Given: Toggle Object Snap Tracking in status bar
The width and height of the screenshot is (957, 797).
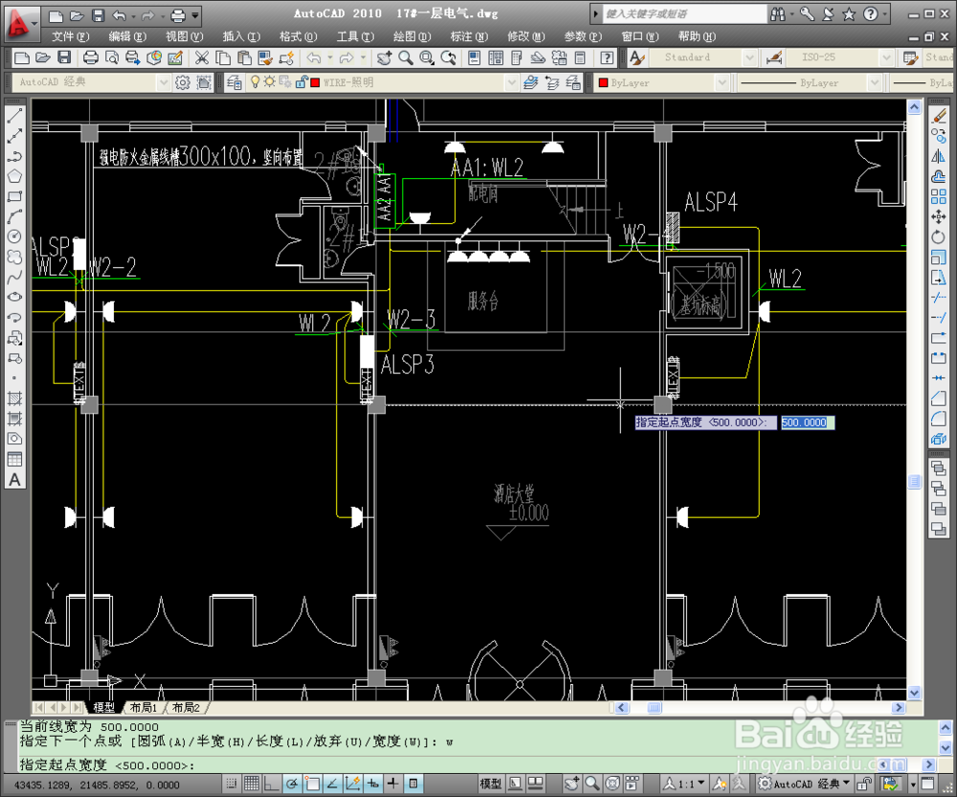Looking at the screenshot, I should click(x=332, y=784).
